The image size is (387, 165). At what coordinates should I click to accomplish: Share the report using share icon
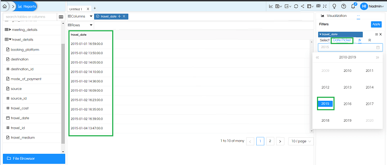303,6
